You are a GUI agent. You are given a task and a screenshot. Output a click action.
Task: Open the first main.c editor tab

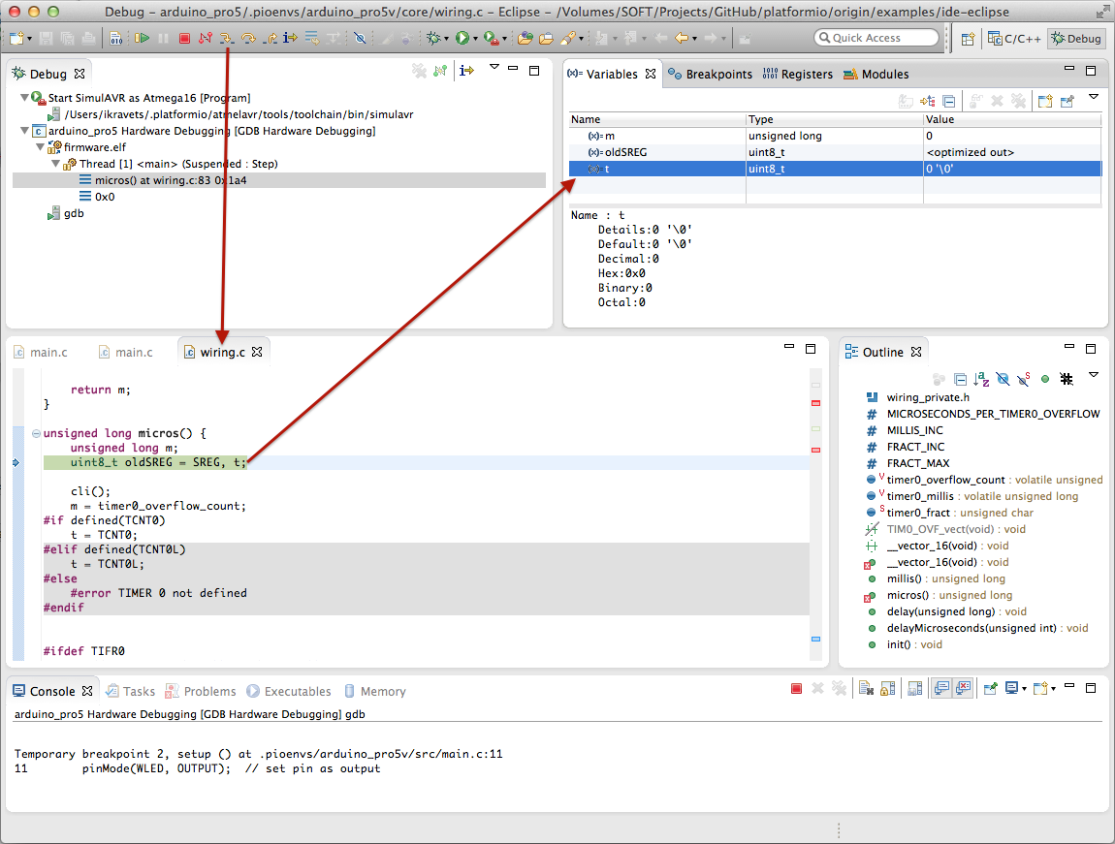coord(42,352)
